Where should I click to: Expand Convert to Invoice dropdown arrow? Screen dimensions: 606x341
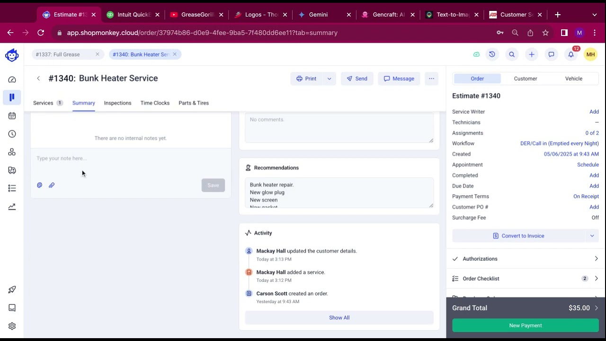click(592, 236)
